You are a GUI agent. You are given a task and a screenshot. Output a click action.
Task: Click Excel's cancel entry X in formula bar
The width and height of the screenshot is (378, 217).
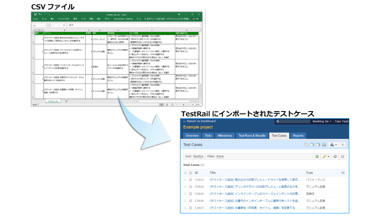[x=53, y=25]
